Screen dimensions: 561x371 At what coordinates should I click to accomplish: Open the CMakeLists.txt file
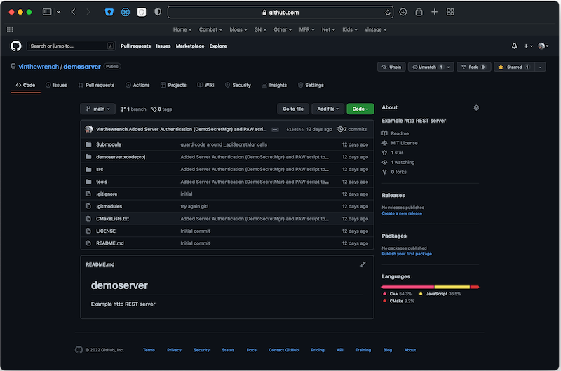(x=112, y=219)
